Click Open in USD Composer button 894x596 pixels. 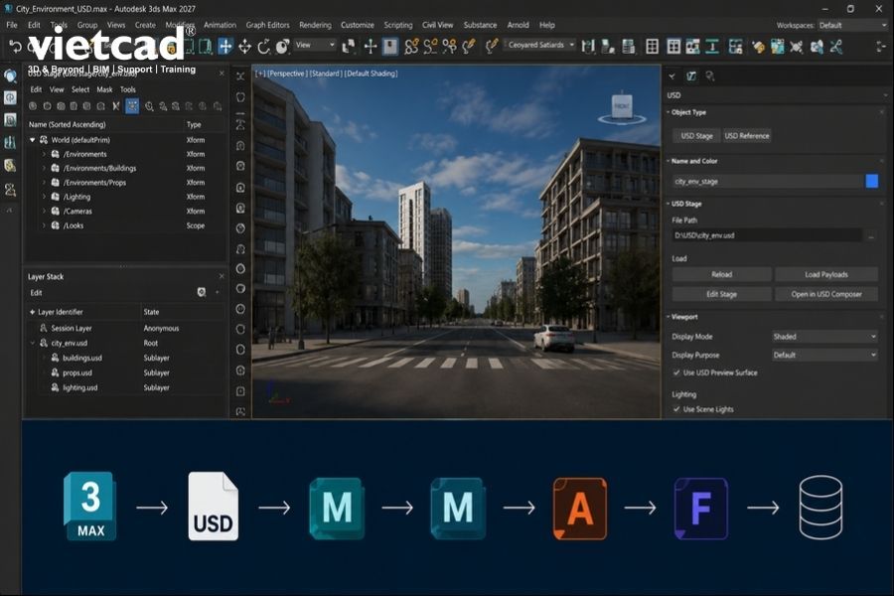coord(826,294)
